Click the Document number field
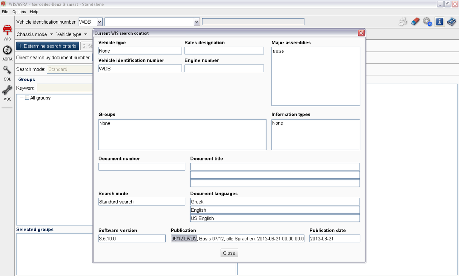This screenshot has width=459, height=276. [142, 167]
